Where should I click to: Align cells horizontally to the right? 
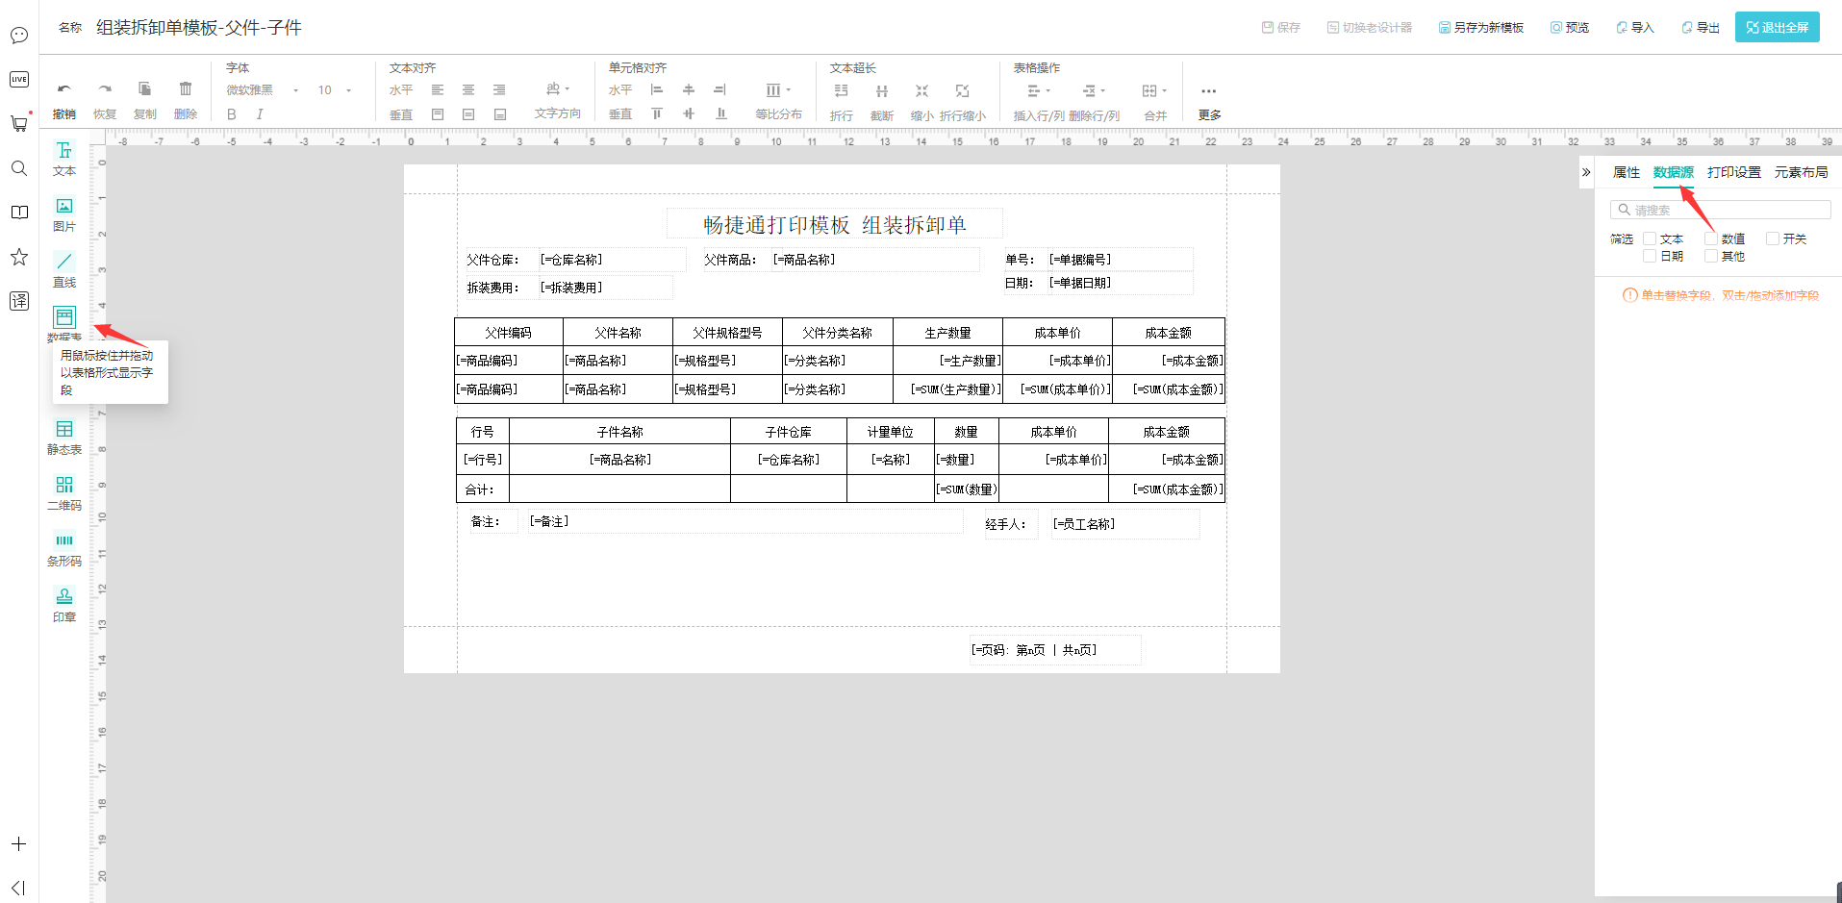tap(719, 90)
